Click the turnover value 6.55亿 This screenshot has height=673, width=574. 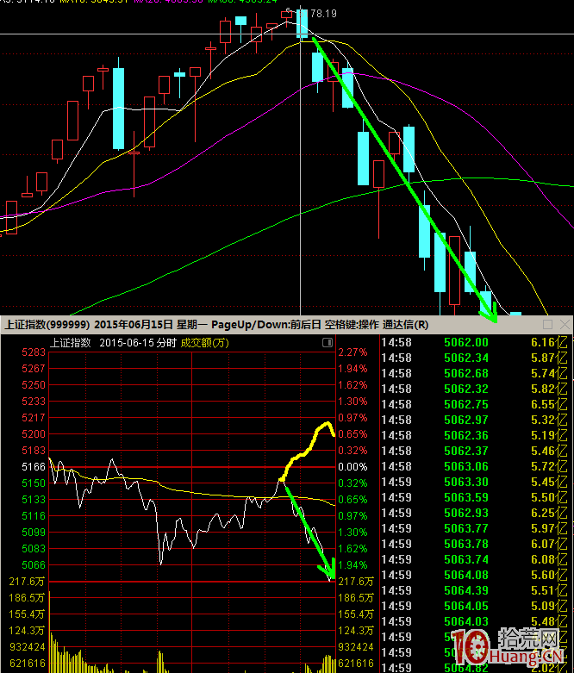pos(549,404)
